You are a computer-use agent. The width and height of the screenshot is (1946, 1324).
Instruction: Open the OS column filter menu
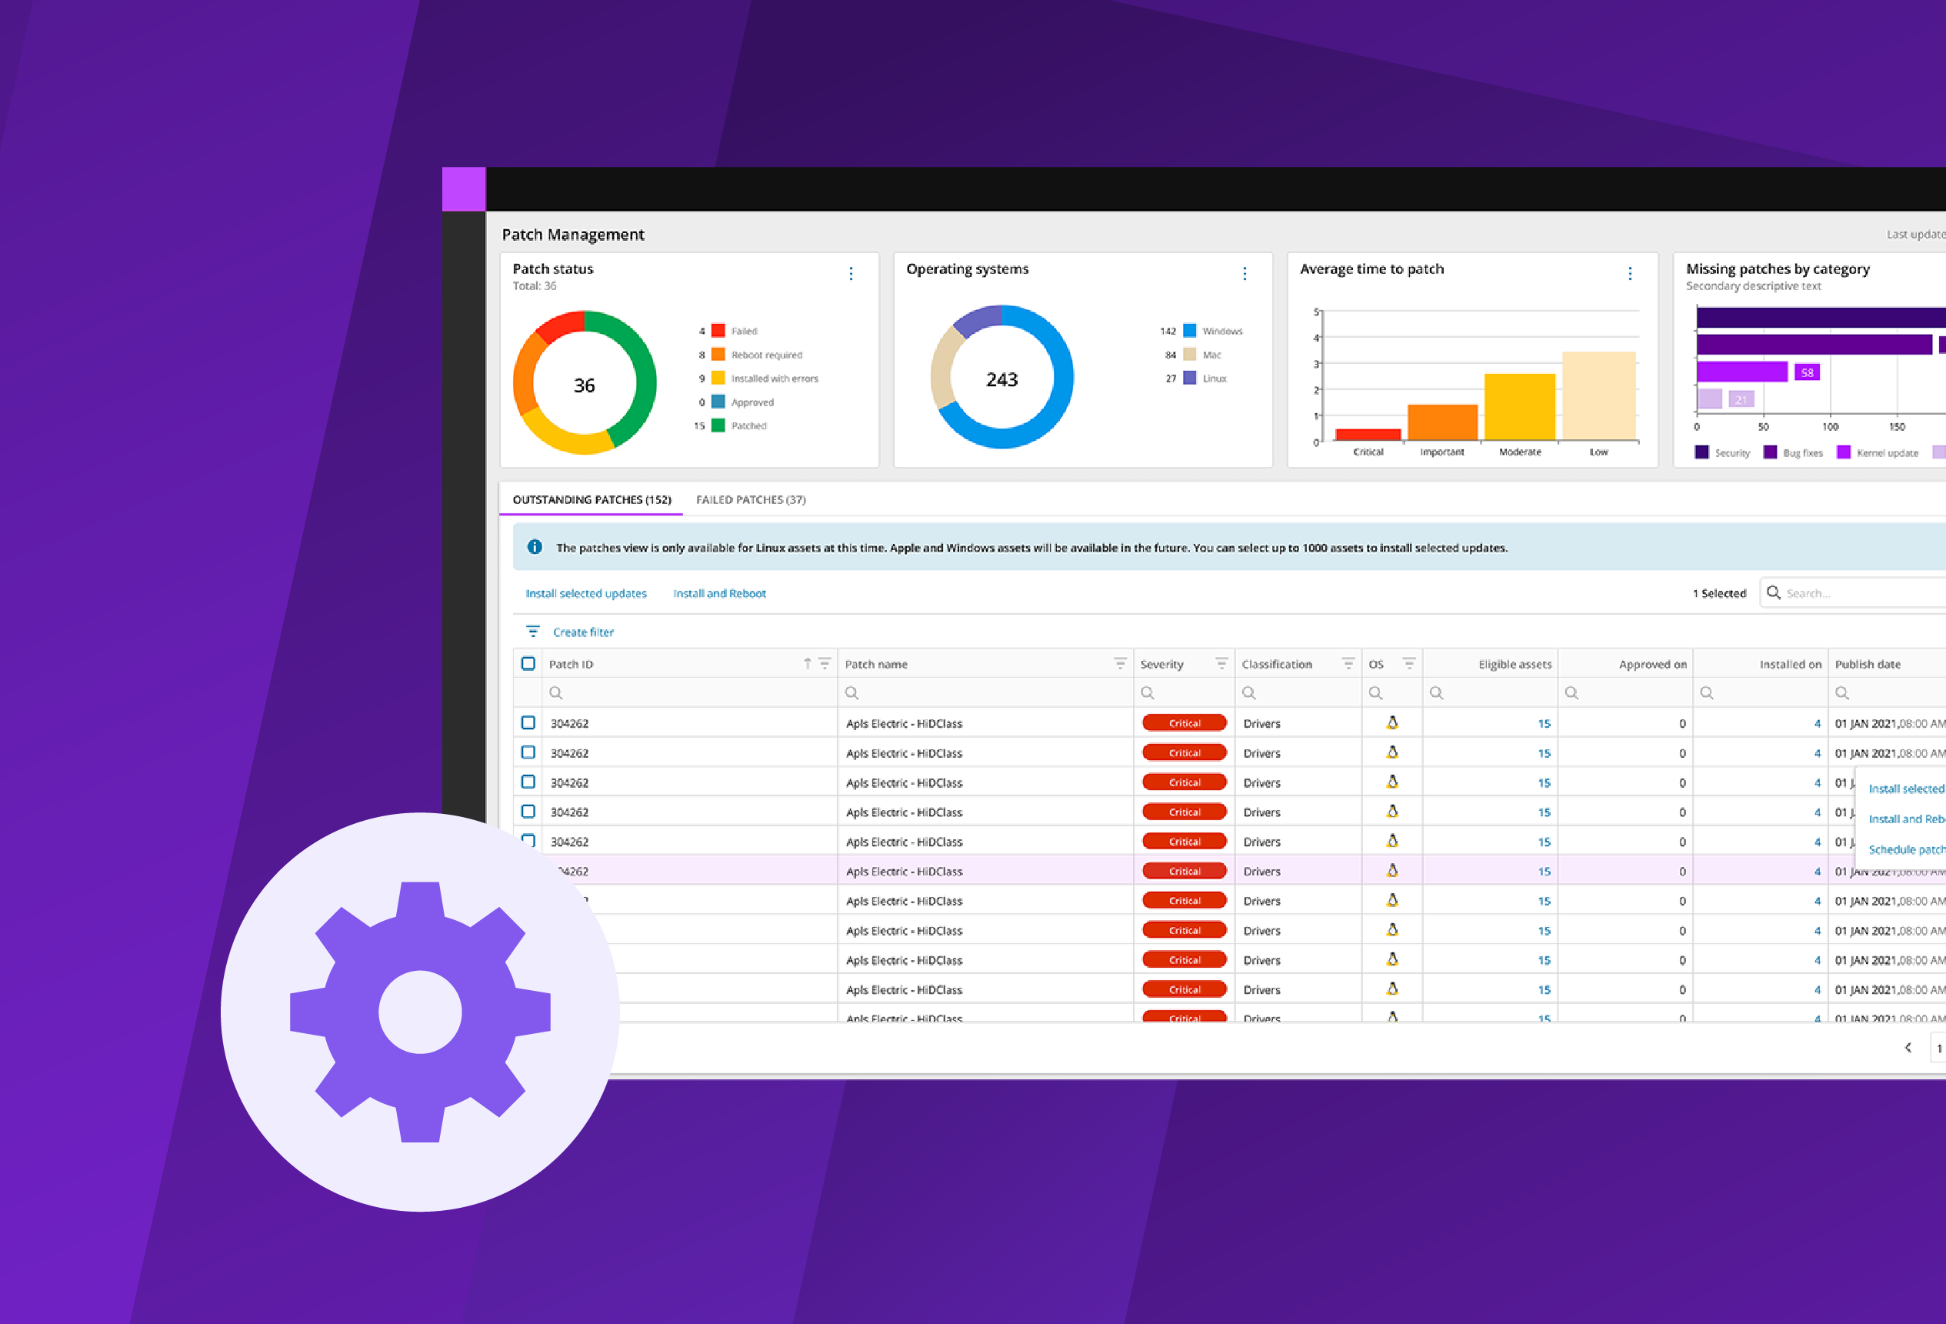tap(1408, 663)
